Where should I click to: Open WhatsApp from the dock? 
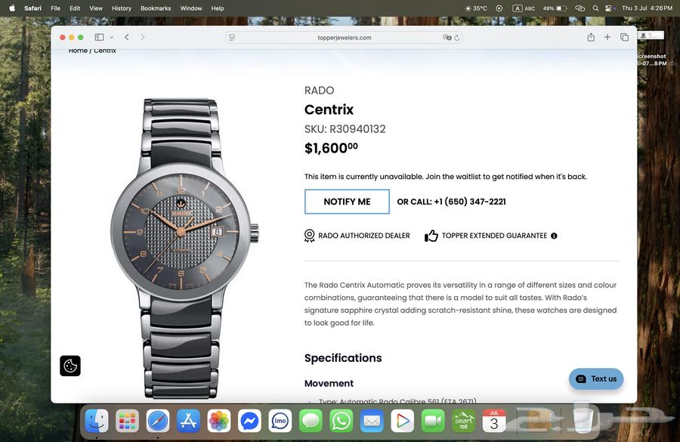click(342, 421)
